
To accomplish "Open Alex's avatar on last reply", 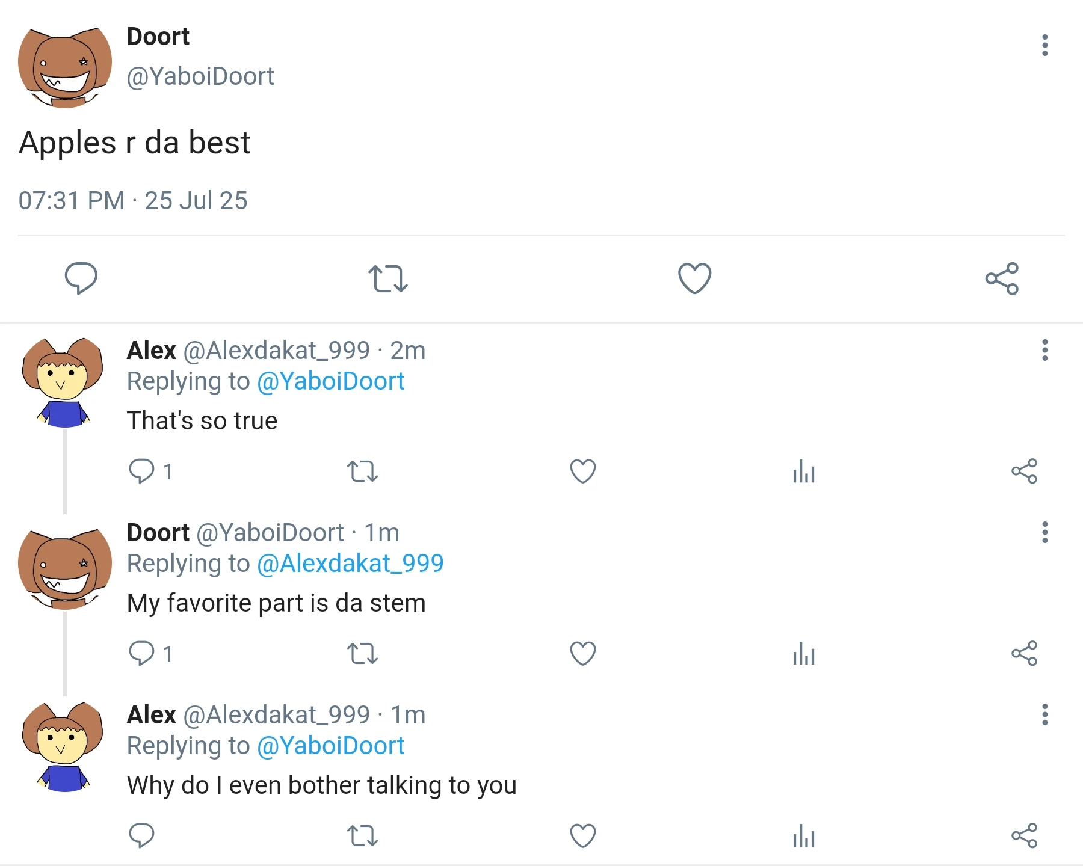I will click(63, 746).
